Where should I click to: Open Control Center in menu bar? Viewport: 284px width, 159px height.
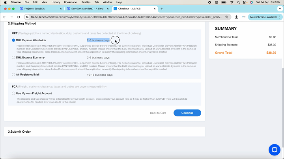[x=245, y=2]
